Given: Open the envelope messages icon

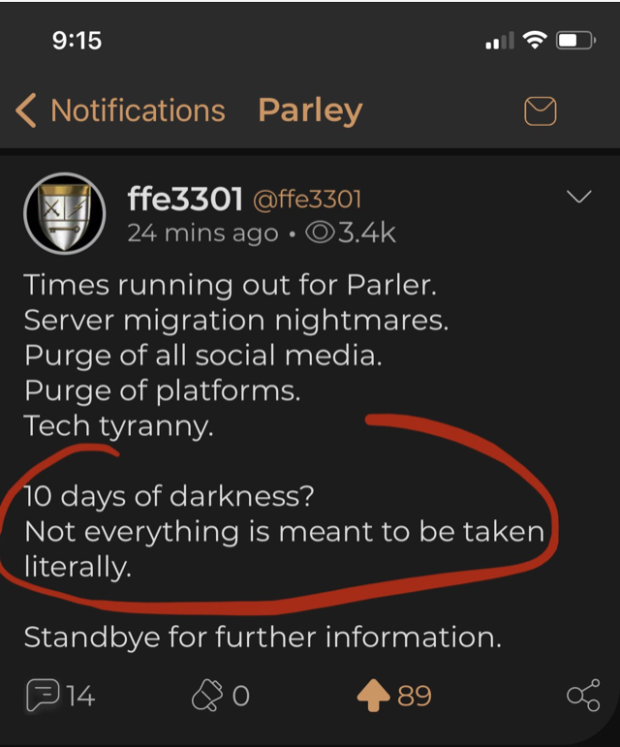Looking at the screenshot, I should tap(540, 111).
